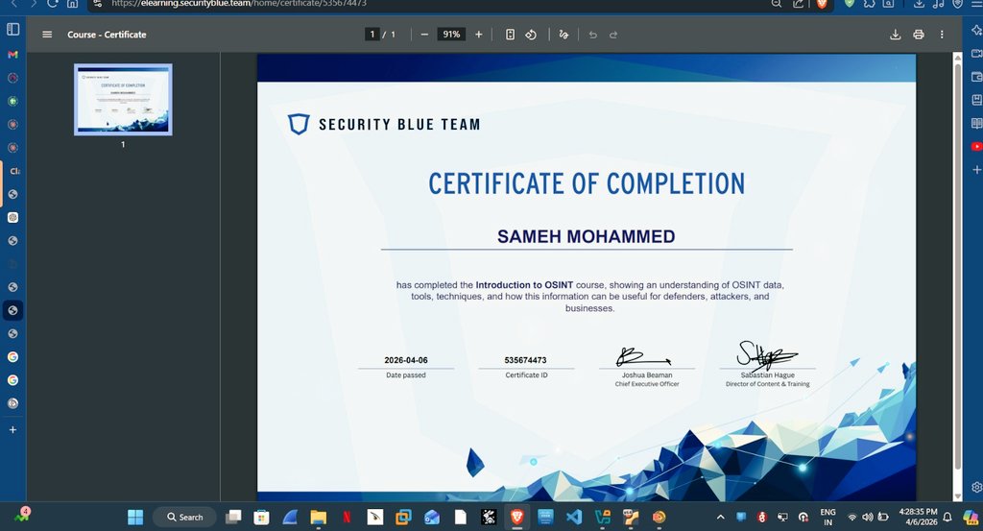Open browser extensions puzzle icon
The height and width of the screenshot is (531, 983).
click(869, 3)
